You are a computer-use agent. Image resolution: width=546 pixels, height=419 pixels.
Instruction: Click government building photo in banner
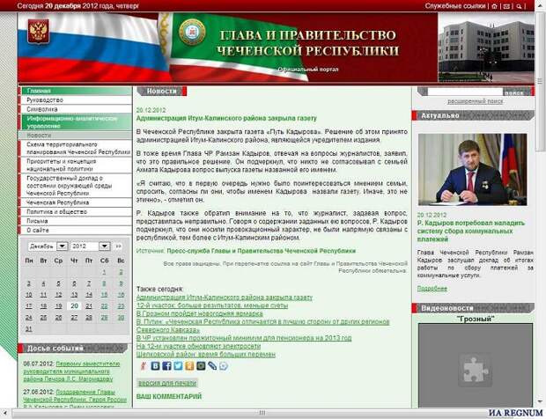click(486, 48)
